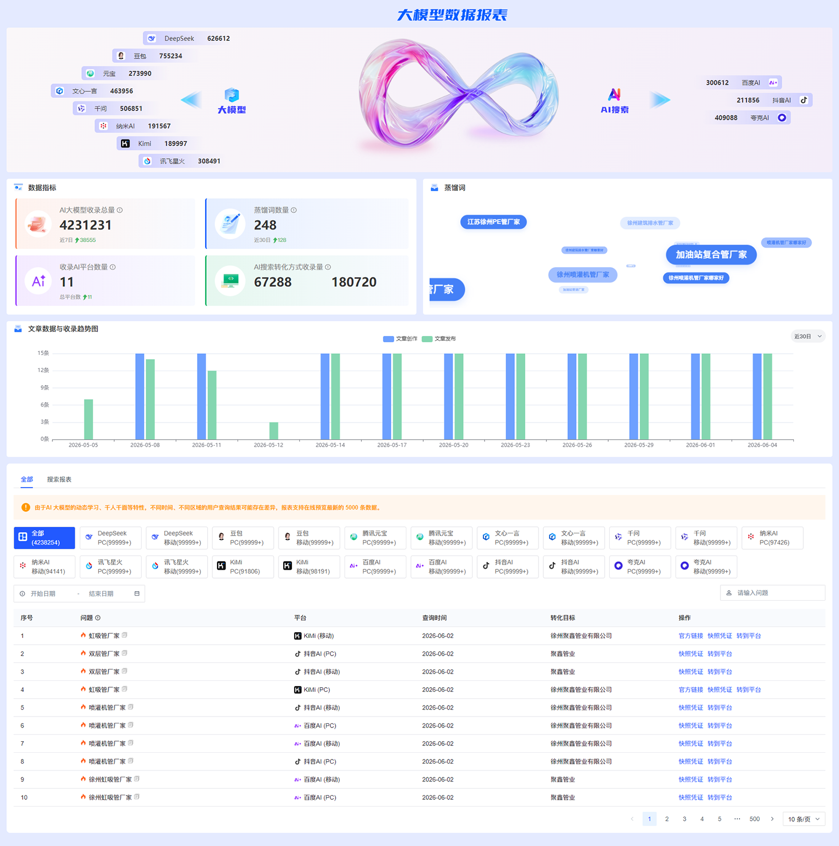839x846 pixels.
Task: Toggle the 文章发布 legend series
Action: (x=439, y=339)
